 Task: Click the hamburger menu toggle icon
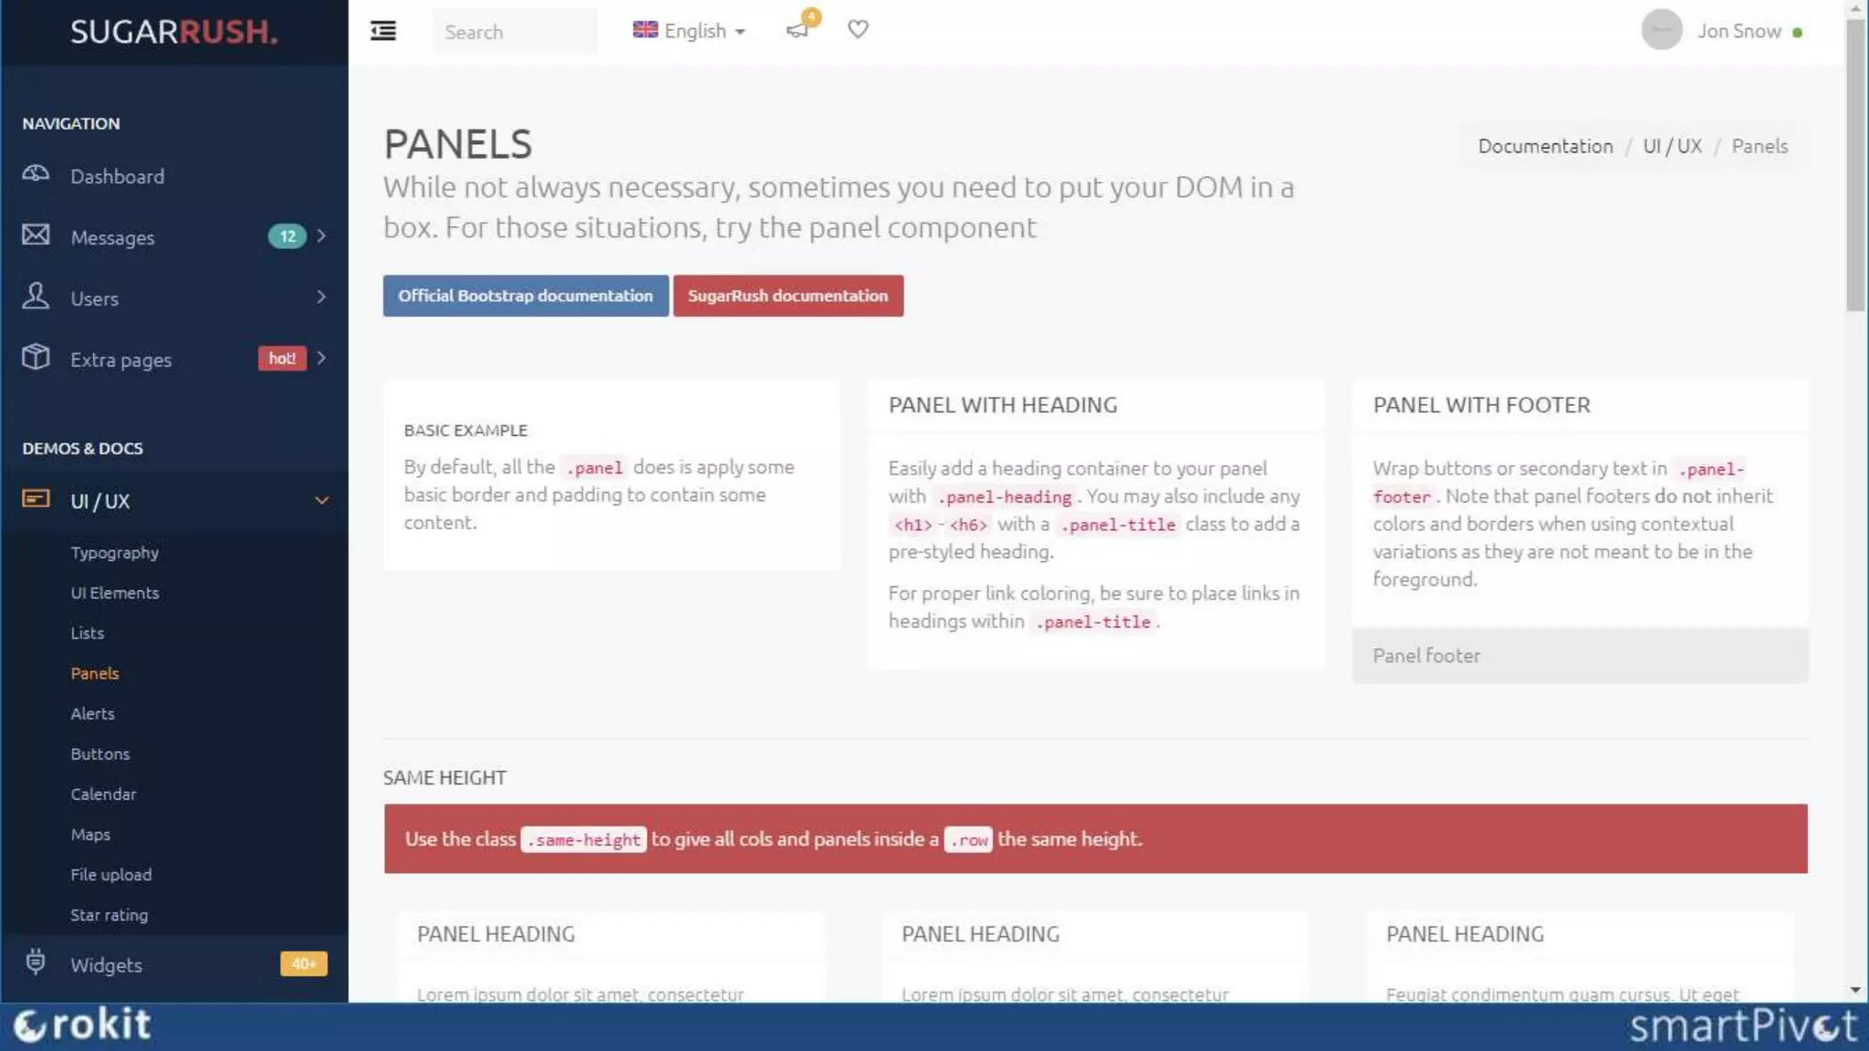tap(383, 31)
